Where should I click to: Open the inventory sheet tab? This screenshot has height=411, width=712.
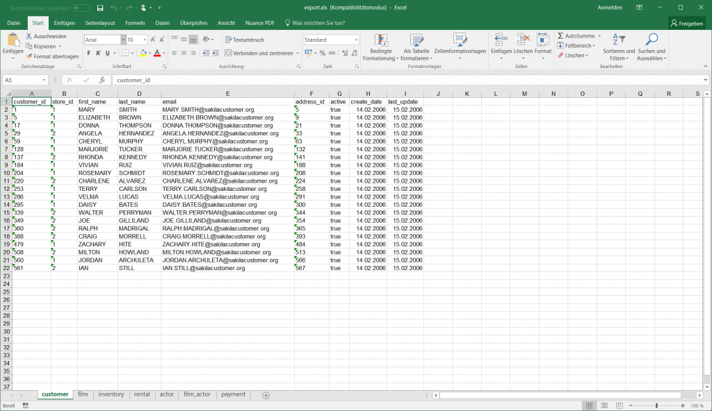point(111,394)
